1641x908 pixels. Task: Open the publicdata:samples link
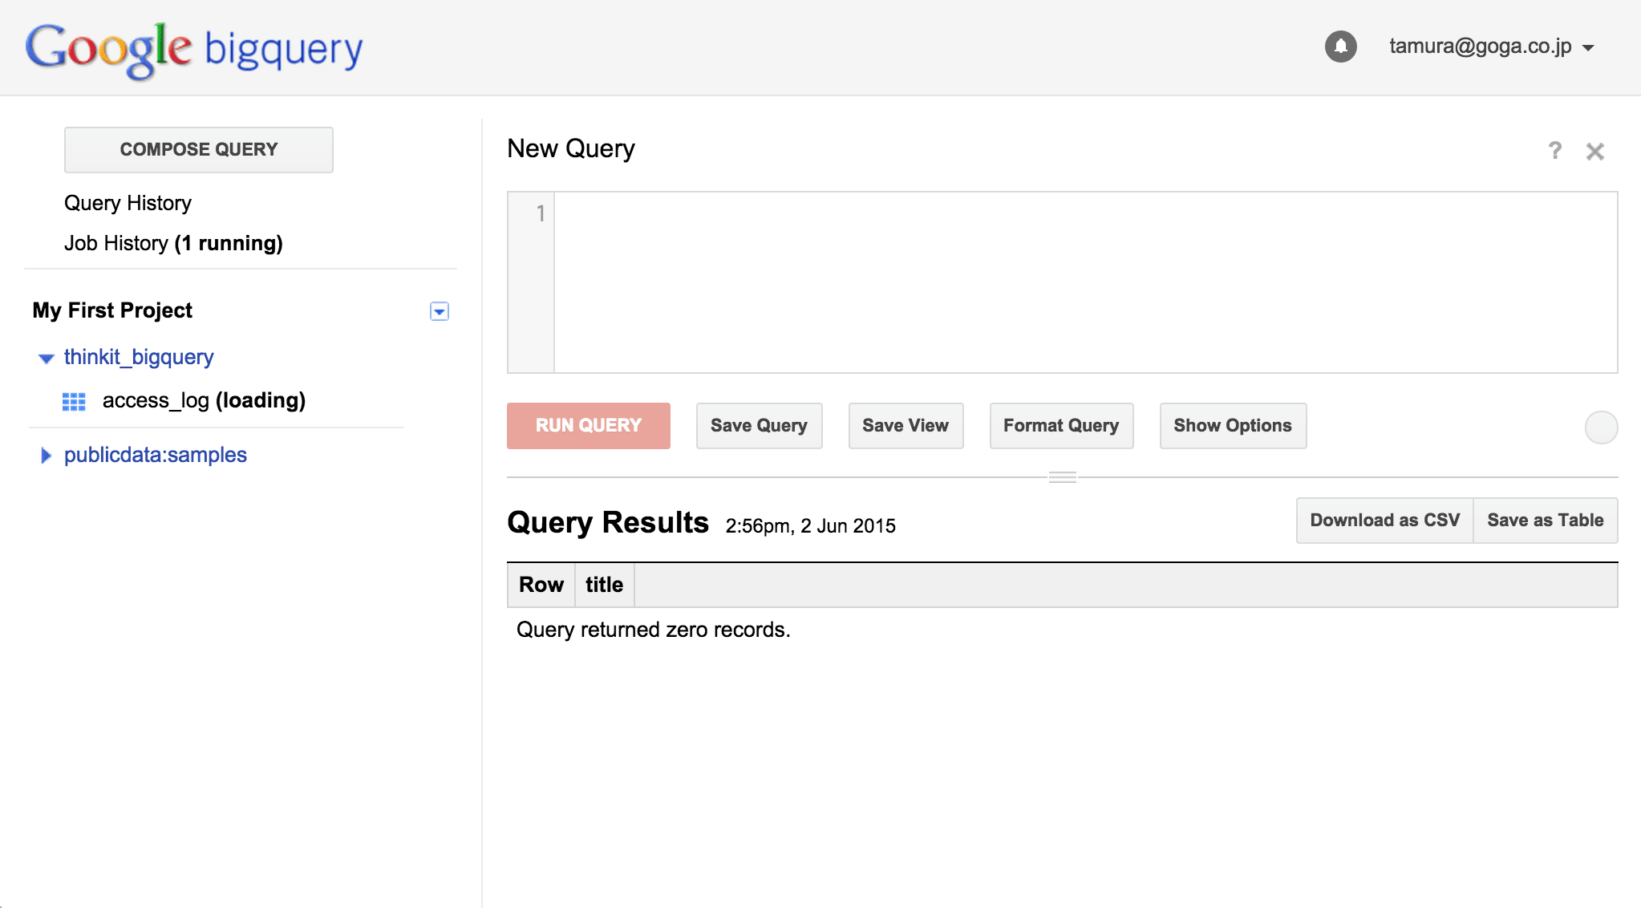[x=156, y=455]
